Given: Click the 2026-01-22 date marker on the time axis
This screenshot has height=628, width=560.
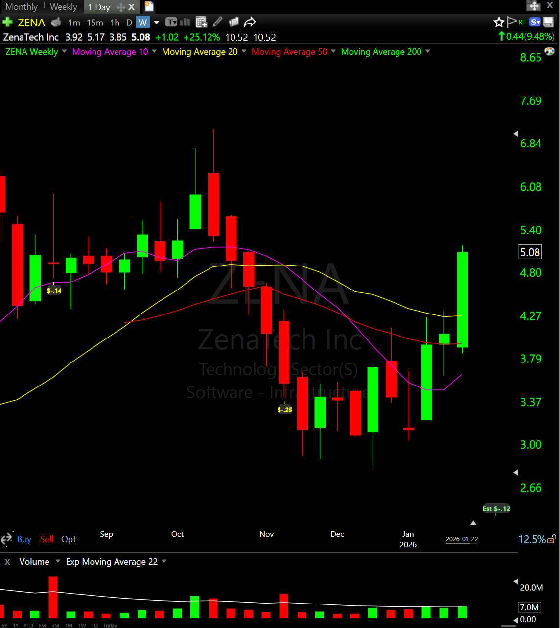Looking at the screenshot, I should (462, 539).
